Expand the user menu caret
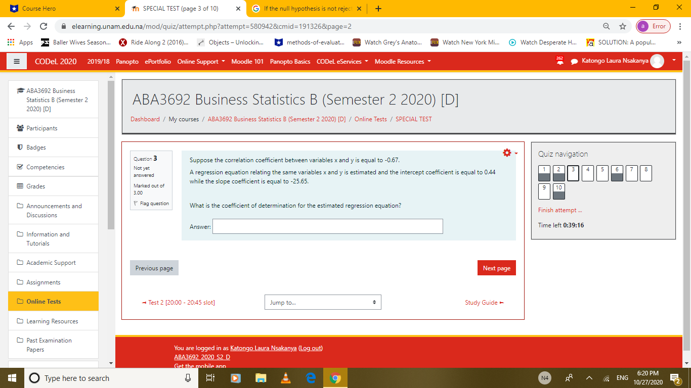 pos(674,61)
